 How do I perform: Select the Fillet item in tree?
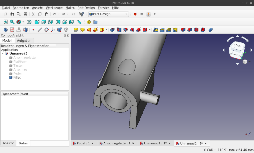point(17,77)
